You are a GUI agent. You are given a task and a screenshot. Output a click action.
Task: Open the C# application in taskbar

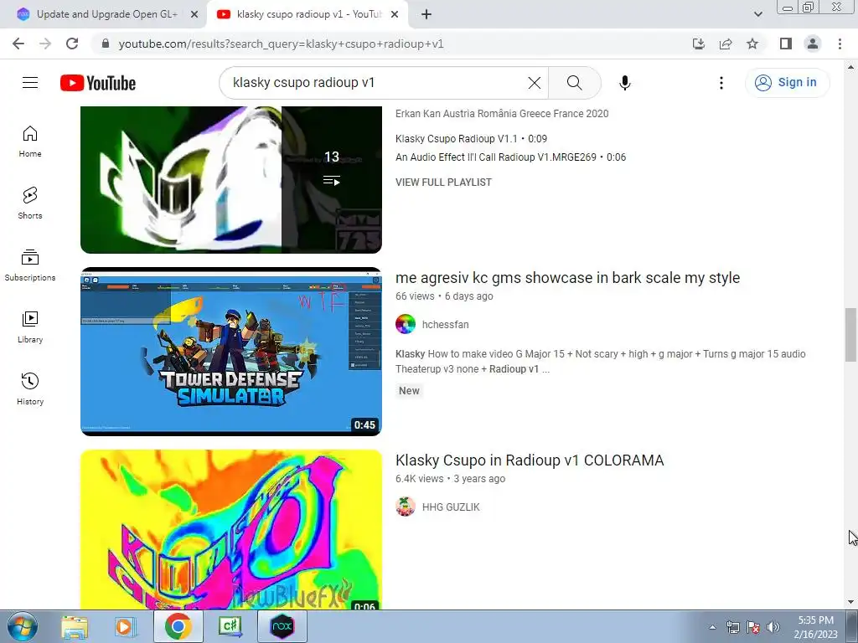tap(230, 626)
